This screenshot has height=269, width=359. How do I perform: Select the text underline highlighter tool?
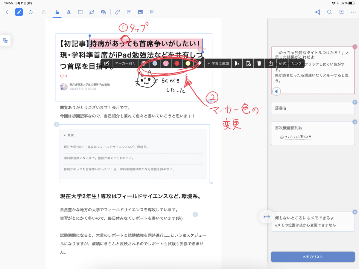point(69,12)
